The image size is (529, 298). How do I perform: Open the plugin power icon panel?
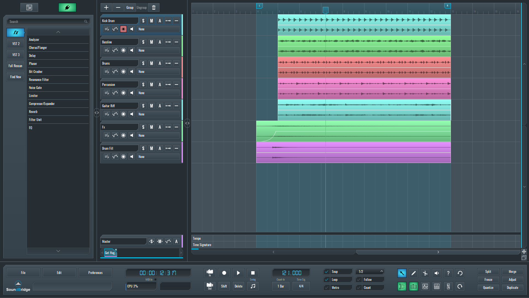coord(67,7)
